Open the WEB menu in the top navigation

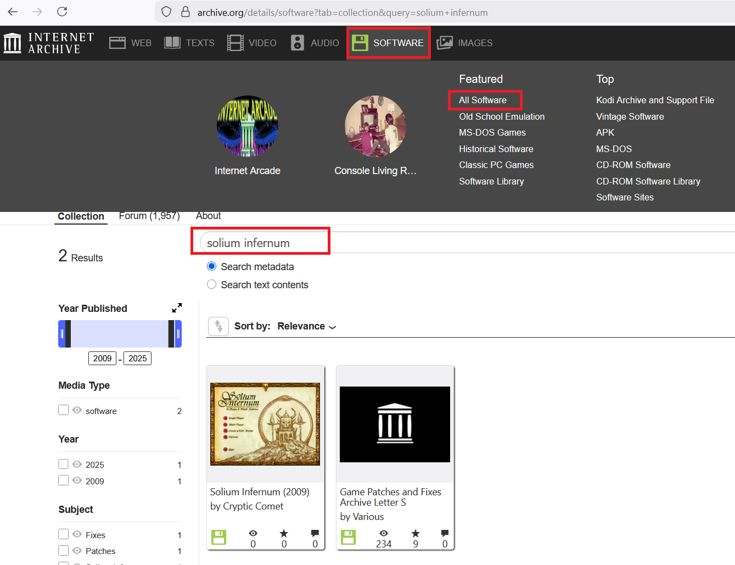point(130,43)
